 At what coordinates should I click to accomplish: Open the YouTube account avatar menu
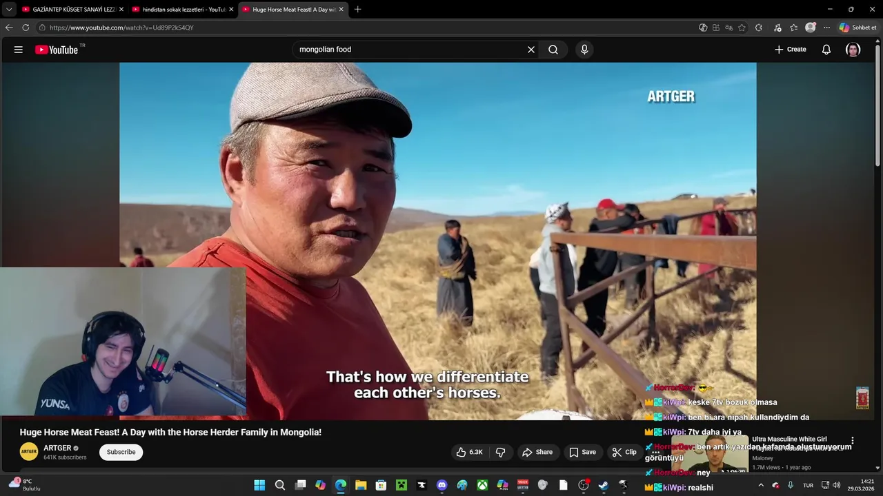853,50
